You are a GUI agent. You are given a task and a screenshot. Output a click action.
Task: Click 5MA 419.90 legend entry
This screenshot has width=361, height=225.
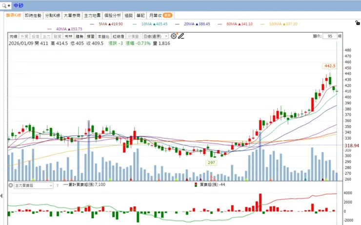(107, 24)
